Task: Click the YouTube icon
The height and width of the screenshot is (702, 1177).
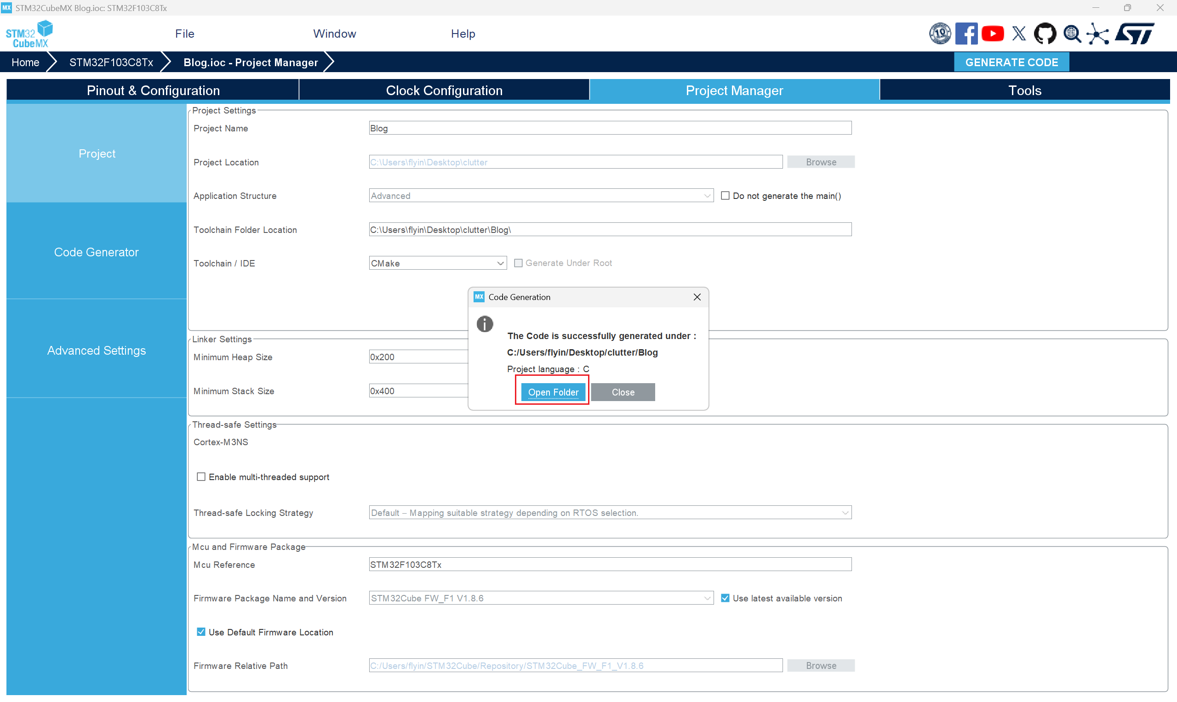Action: [x=993, y=34]
